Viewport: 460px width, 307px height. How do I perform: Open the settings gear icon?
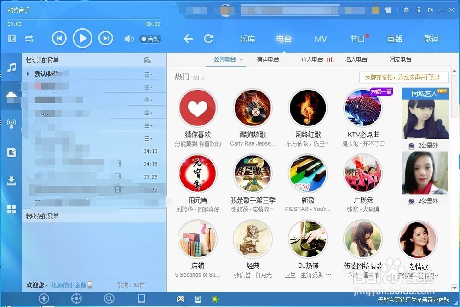[406, 10]
